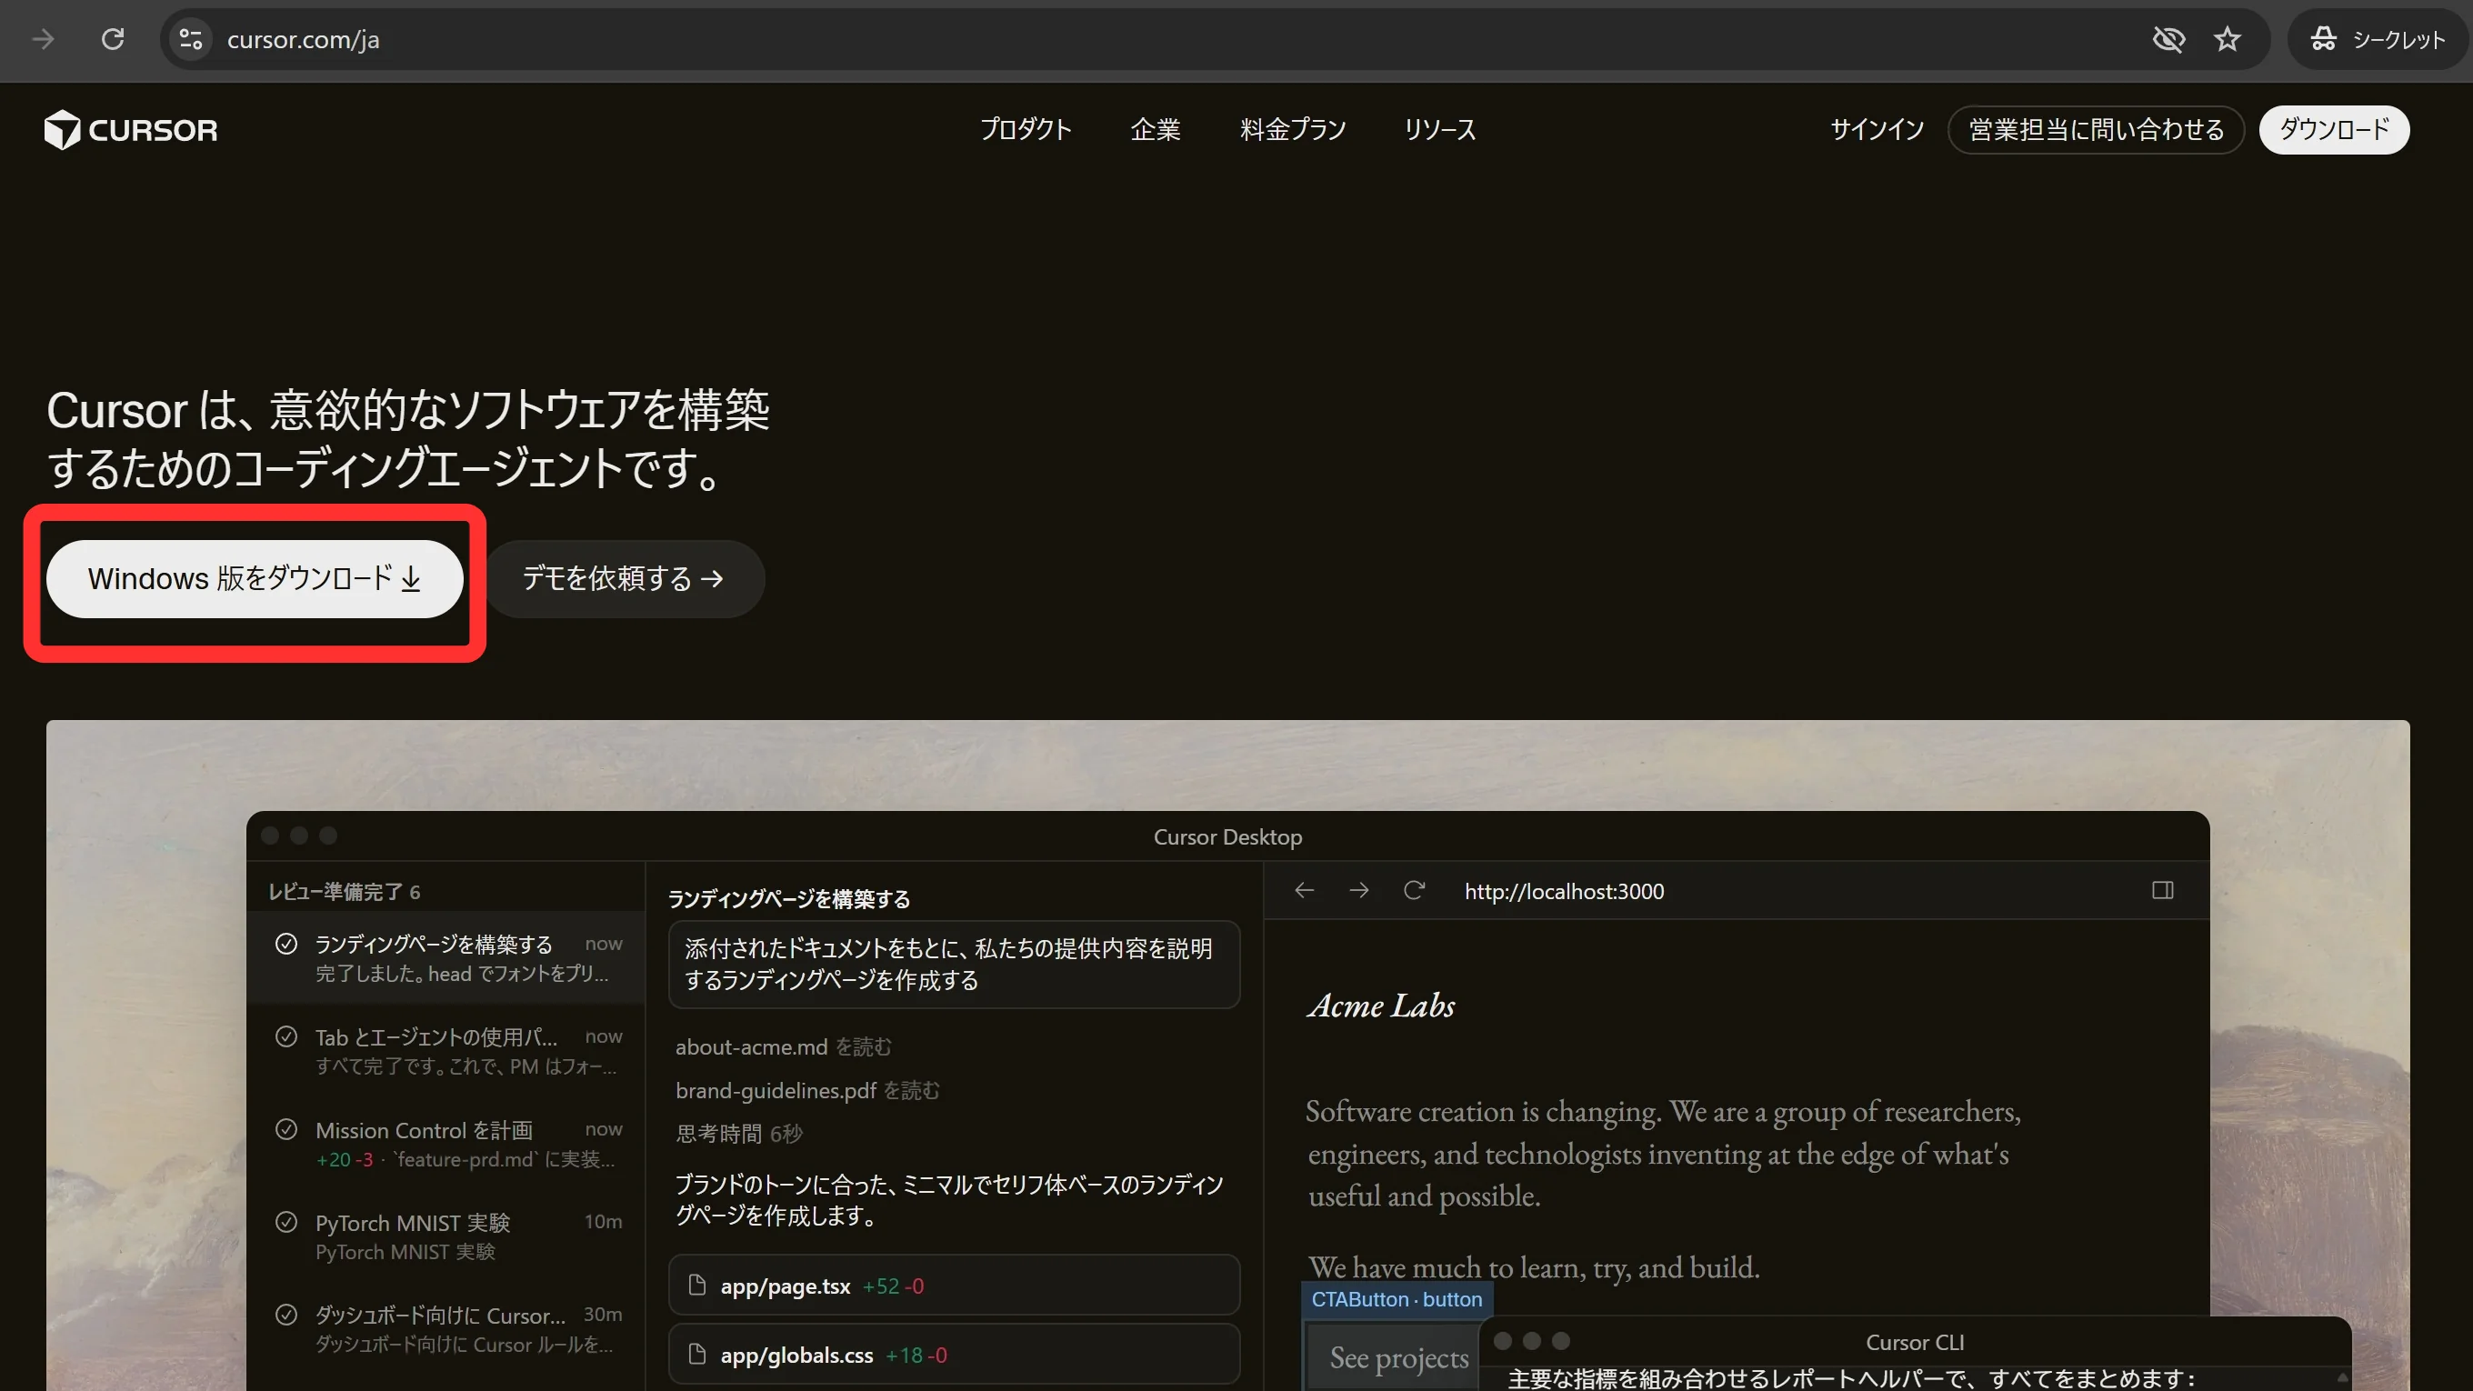Select ランディングページを構築する task row
Screen dimensions: 2473x1391
(x=446, y=957)
